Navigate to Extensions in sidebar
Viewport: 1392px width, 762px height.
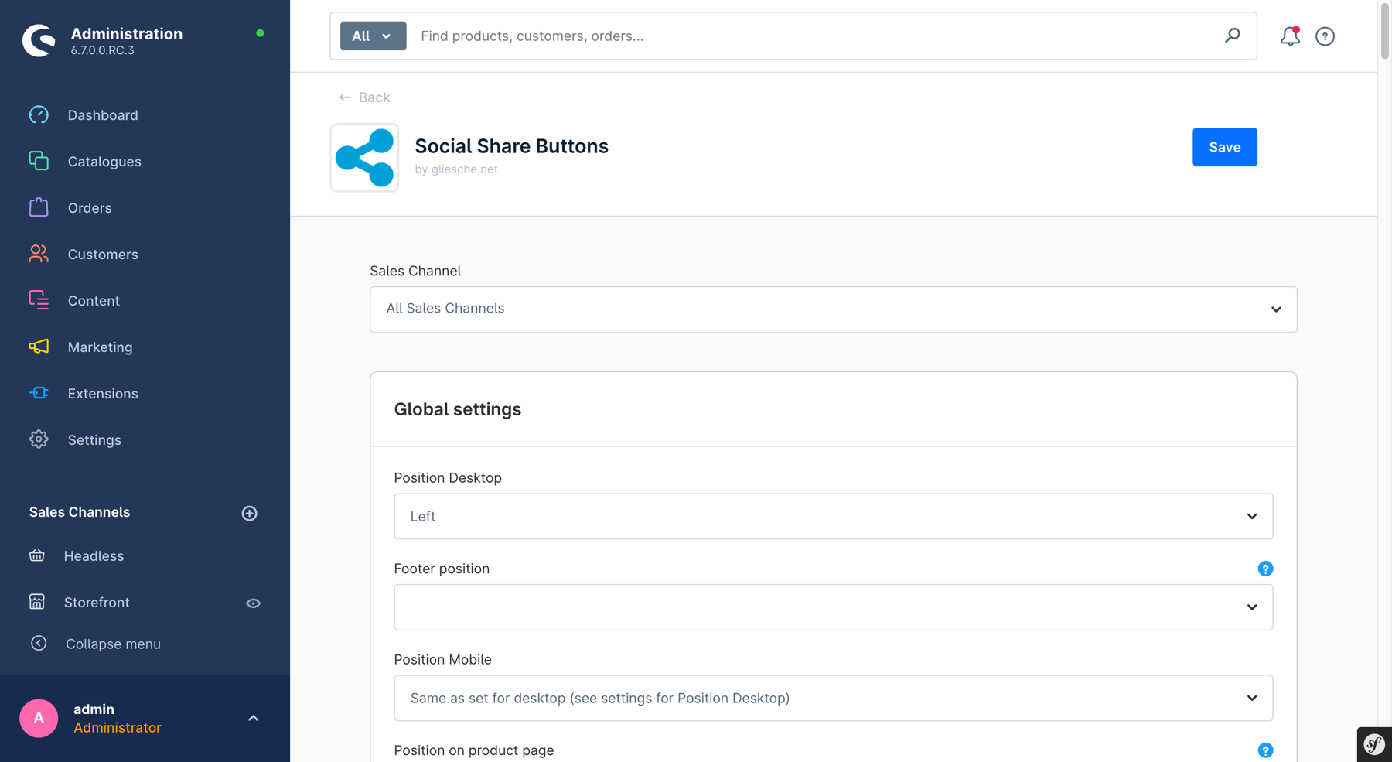[102, 394]
